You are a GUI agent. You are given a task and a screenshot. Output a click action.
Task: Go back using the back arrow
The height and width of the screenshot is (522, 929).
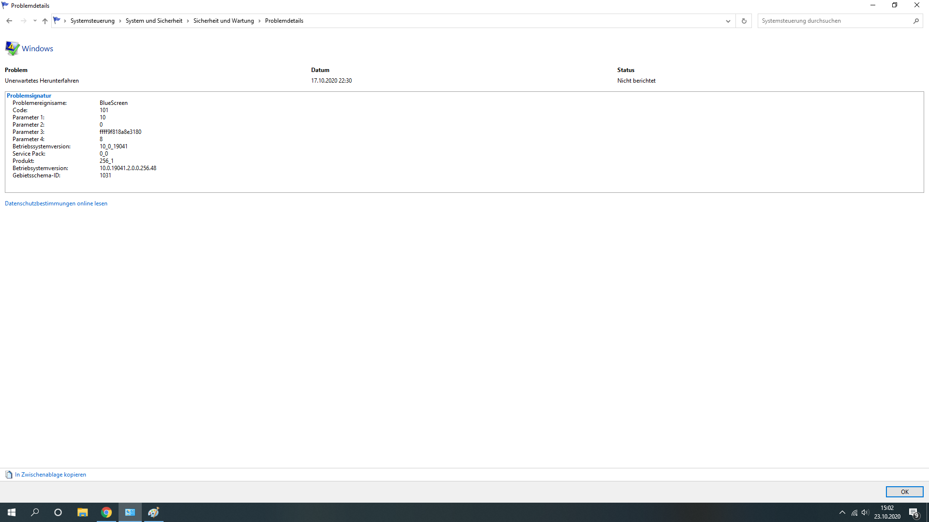tap(9, 21)
